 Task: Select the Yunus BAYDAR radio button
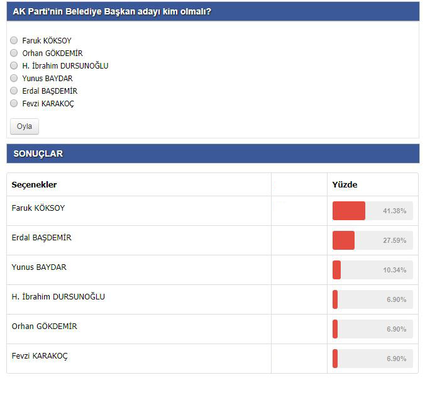(14, 79)
